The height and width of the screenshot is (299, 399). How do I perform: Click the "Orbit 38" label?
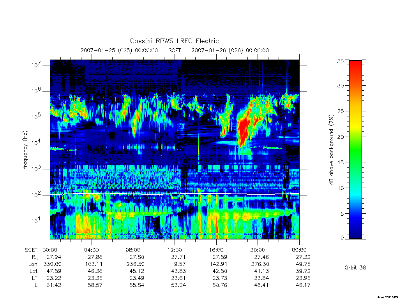355,267
